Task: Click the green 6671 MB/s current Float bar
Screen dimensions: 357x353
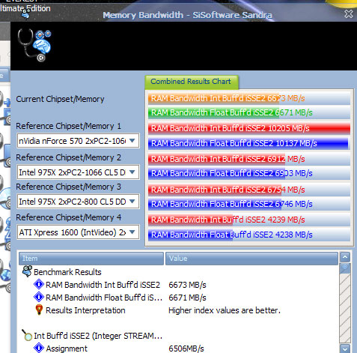Action: point(249,112)
